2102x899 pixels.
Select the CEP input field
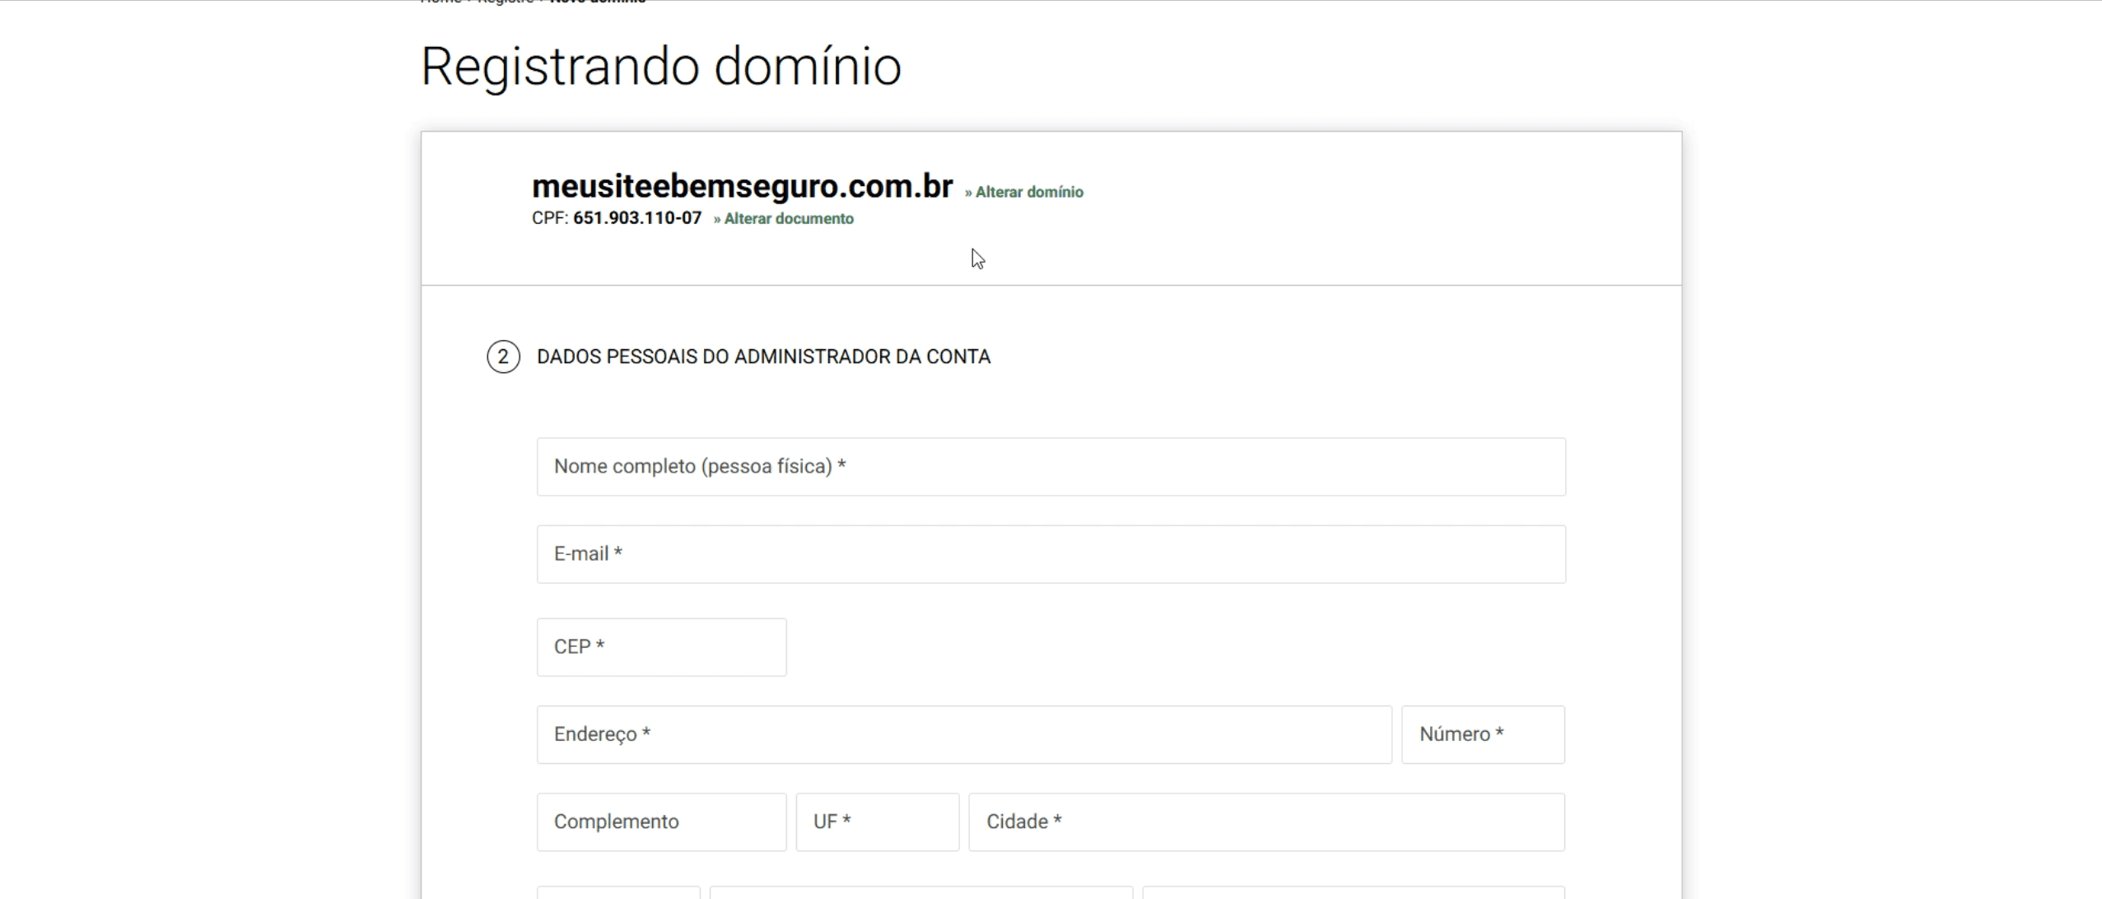[x=661, y=647]
